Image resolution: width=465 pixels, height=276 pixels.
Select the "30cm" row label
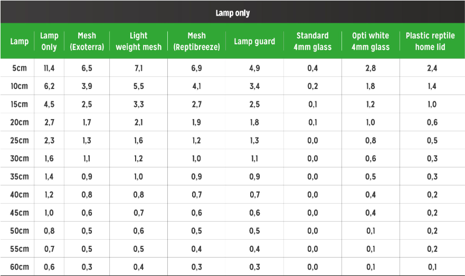[x=20, y=159]
